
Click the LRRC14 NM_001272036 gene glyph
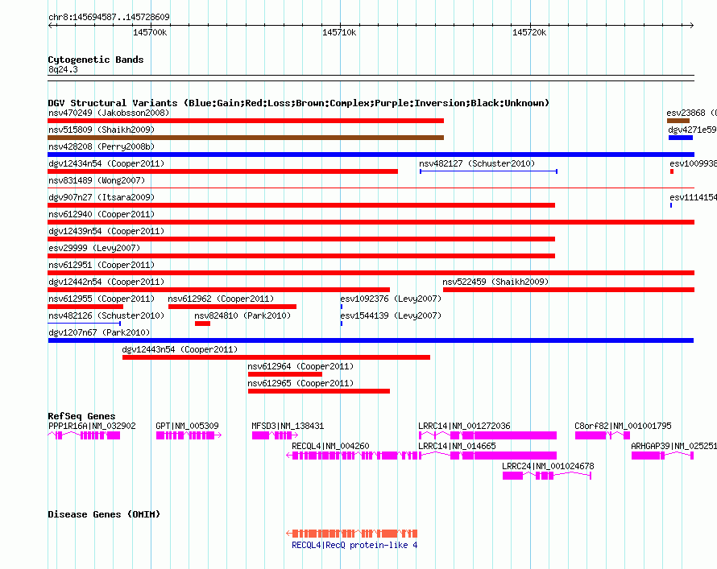click(487, 435)
